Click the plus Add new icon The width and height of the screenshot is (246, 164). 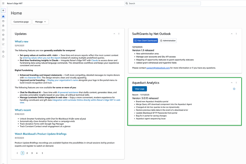pyautogui.click(x=3, y=11)
